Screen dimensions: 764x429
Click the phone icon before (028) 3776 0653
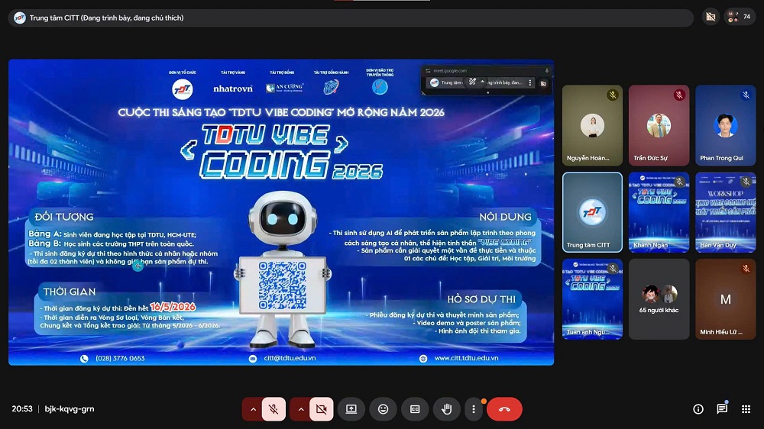point(84,359)
